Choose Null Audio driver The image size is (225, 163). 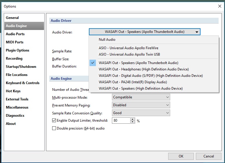(x=154, y=40)
